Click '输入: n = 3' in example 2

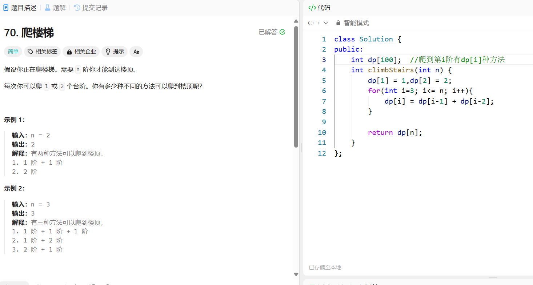pyautogui.click(x=31, y=204)
